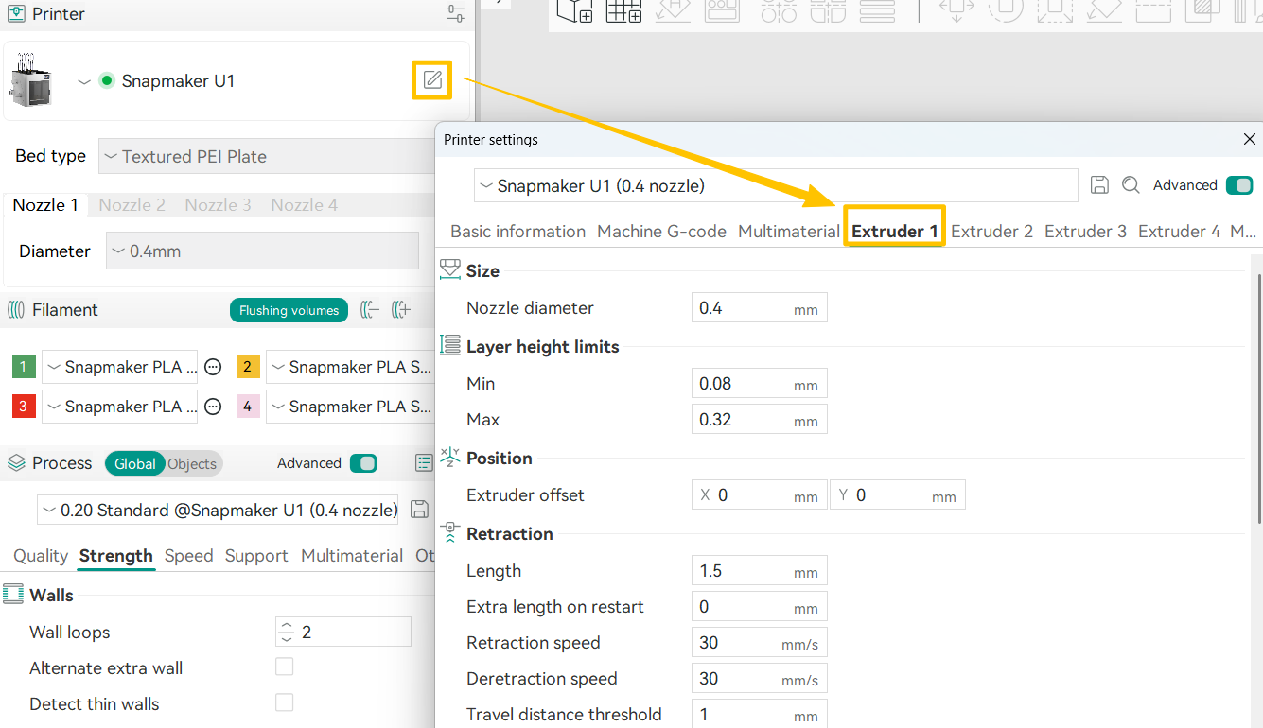Image resolution: width=1263 pixels, height=728 pixels.
Task: Click the search settings magnifier icon
Action: (x=1131, y=185)
